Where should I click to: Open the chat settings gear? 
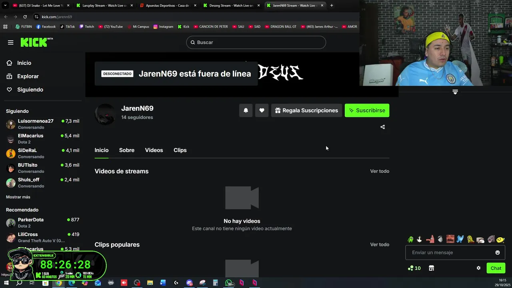[x=478, y=268]
